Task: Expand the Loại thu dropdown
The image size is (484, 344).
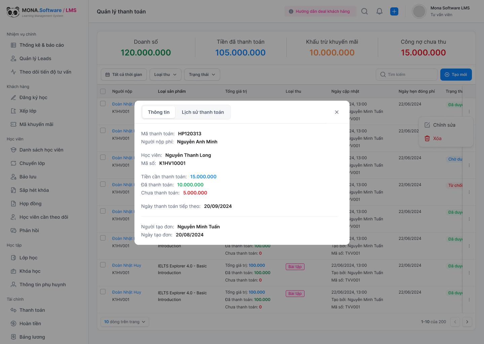Action: pyautogui.click(x=165, y=75)
